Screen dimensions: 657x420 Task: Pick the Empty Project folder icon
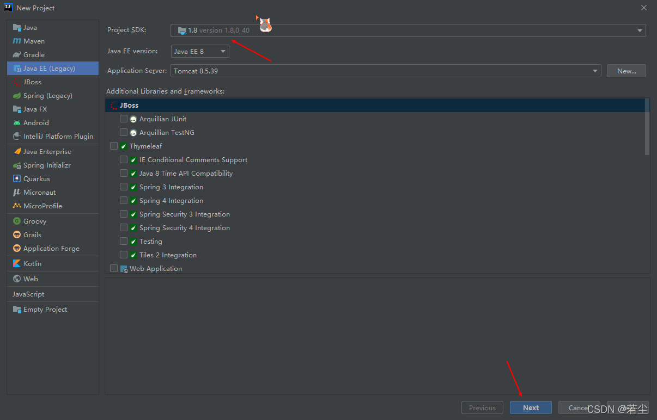(x=17, y=309)
